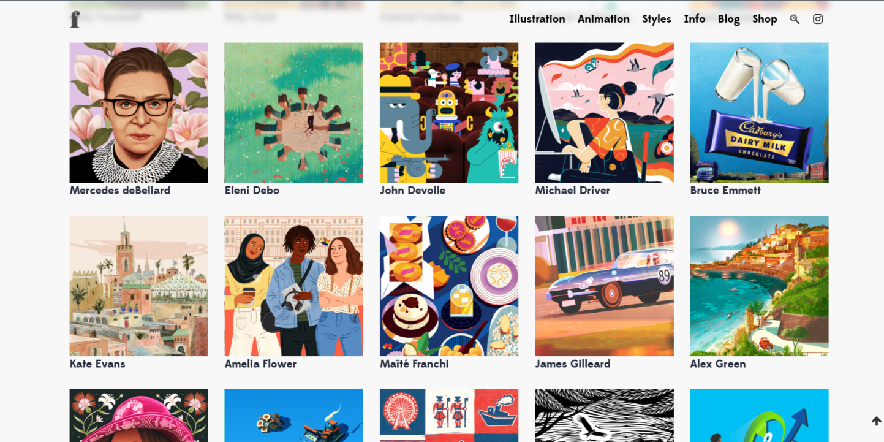This screenshot has height=442, width=884.
Task: Go to the Styles page
Action: [657, 19]
